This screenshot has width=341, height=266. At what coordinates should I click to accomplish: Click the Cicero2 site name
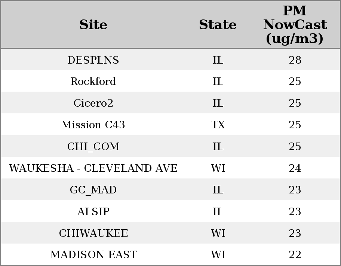point(93,103)
